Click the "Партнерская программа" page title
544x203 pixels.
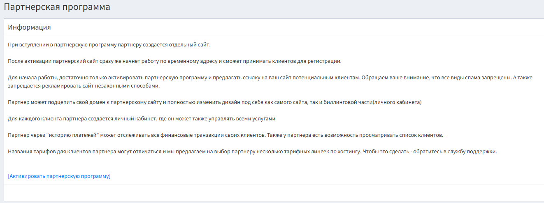pos(57,7)
